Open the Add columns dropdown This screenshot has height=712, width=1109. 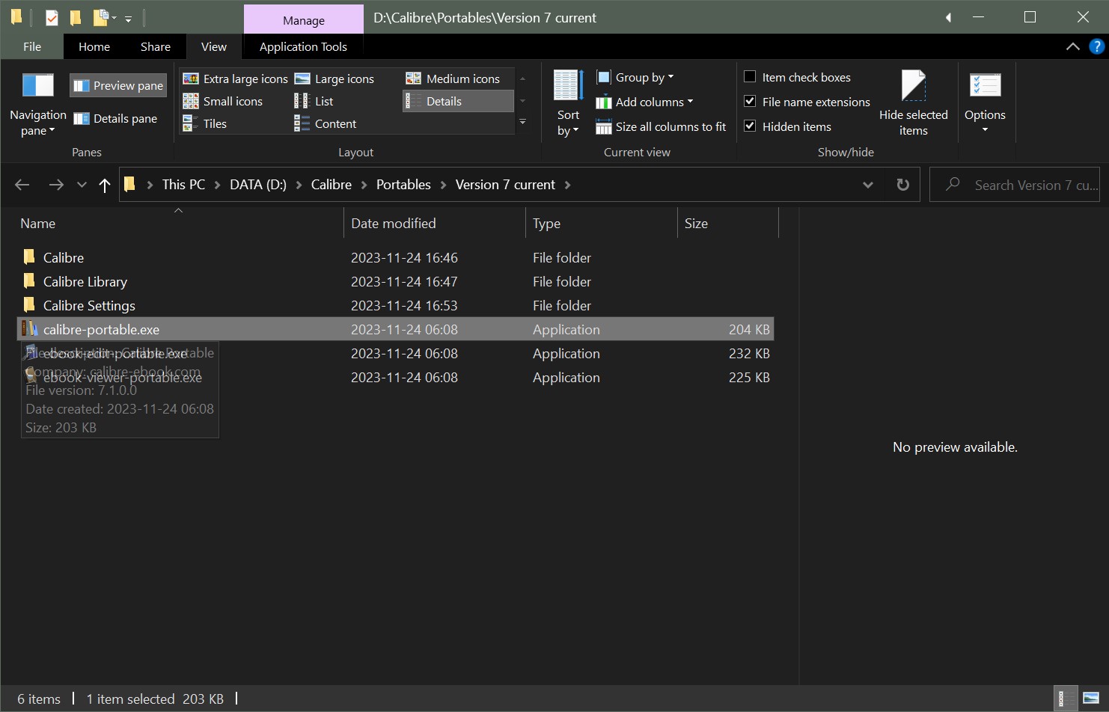[x=644, y=102]
